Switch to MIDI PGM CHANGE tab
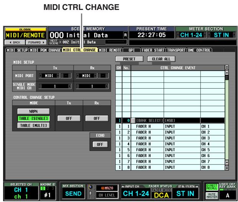 (45, 50)
